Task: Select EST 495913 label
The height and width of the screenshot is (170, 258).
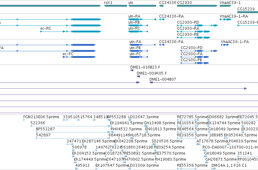Action: coord(82,165)
